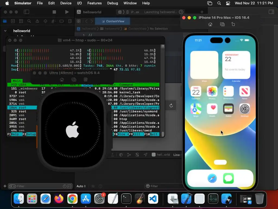Take screenshot via iPhone simulator toolbar camera
Image resolution: width=278 pixels, height=209 pixels.
point(222,24)
